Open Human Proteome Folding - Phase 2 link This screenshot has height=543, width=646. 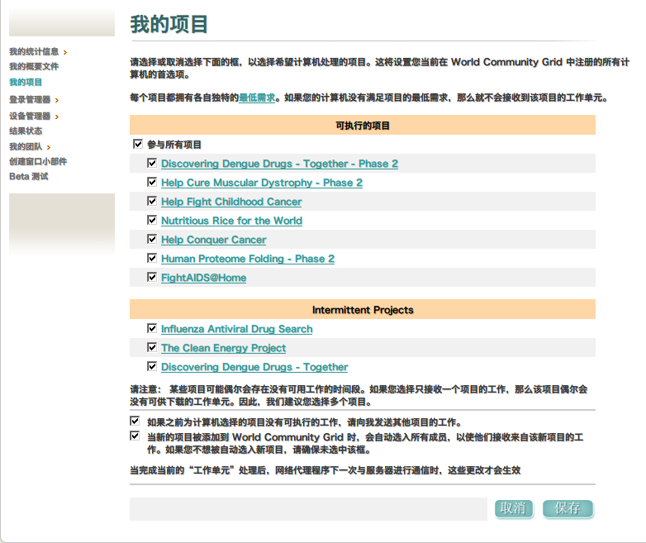[248, 259]
